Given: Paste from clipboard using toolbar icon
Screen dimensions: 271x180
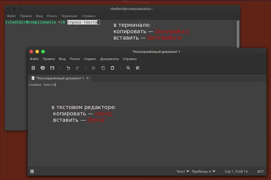Looking at the screenshot, I should pyautogui.click(x=112, y=68).
